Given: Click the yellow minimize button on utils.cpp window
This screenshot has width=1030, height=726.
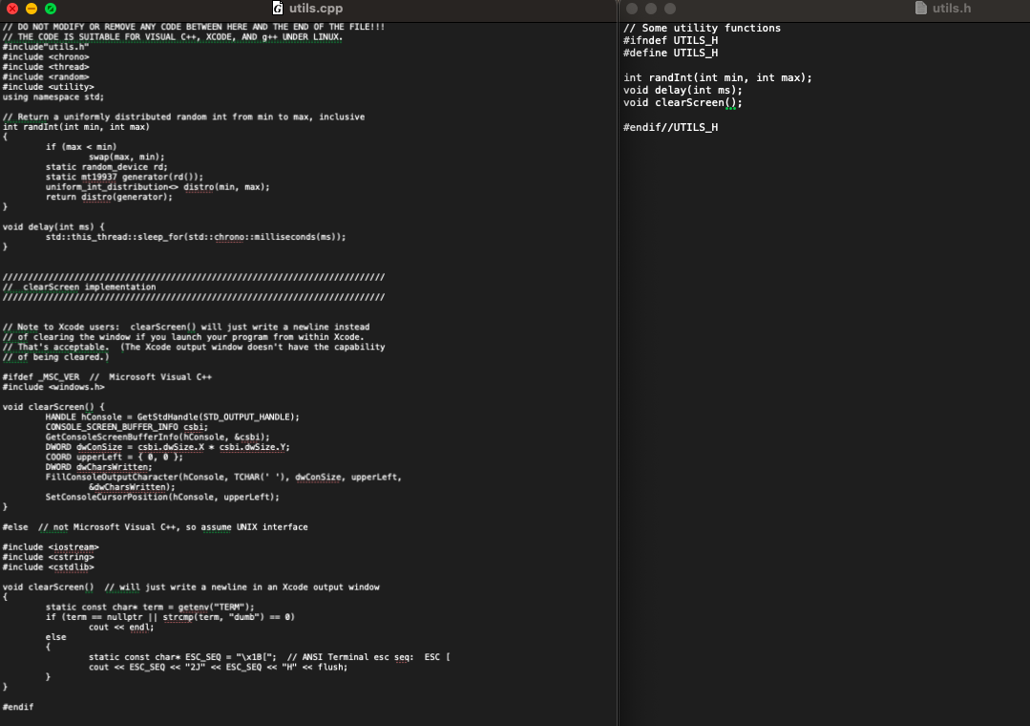Looking at the screenshot, I should pos(31,10).
